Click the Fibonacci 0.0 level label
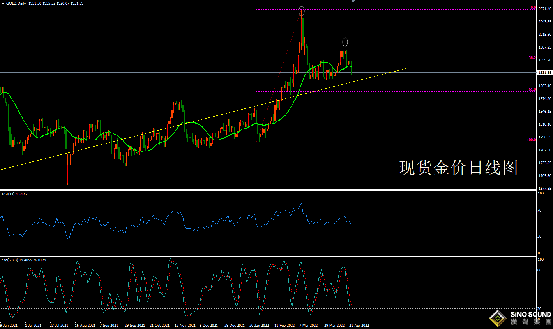The height and width of the screenshot is (329, 553). click(533, 7)
